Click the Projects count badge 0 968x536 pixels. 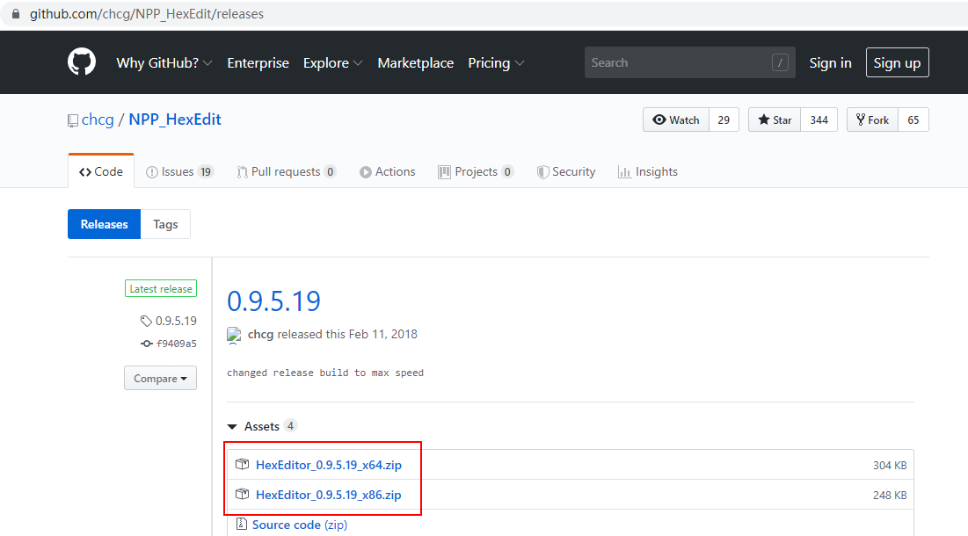[507, 172]
